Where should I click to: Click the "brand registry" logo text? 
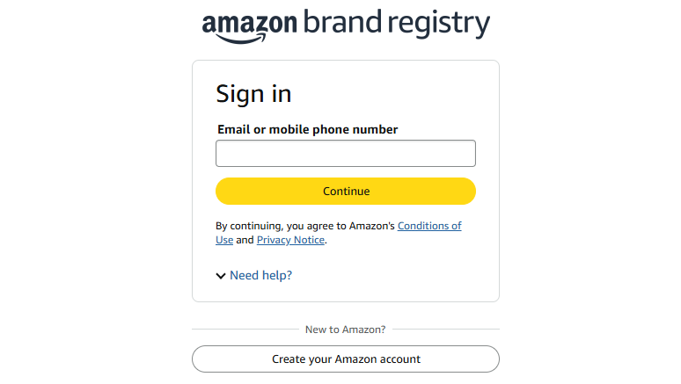pos(396,23)
